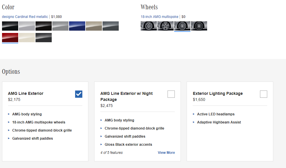Click the Options section heading

[x=11, y=72]
